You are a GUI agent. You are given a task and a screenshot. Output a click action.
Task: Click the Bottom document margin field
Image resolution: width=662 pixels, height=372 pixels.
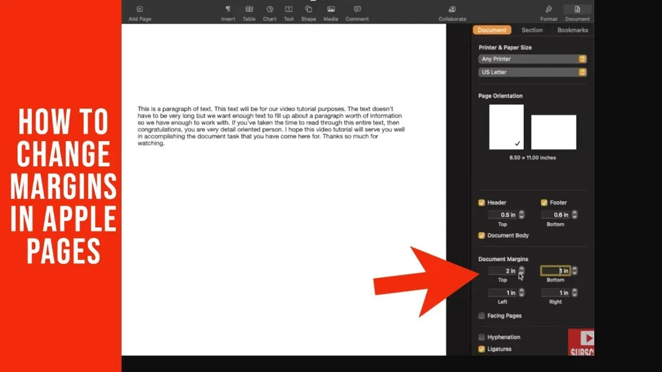coord(556,271)
